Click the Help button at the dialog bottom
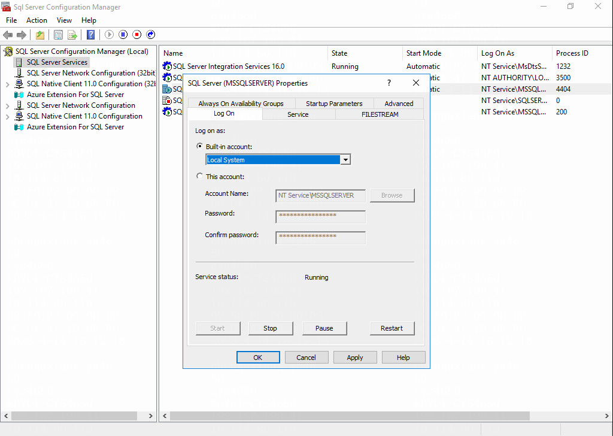The height and width of the screenshot is (436, 613). [x=403, y=358]
